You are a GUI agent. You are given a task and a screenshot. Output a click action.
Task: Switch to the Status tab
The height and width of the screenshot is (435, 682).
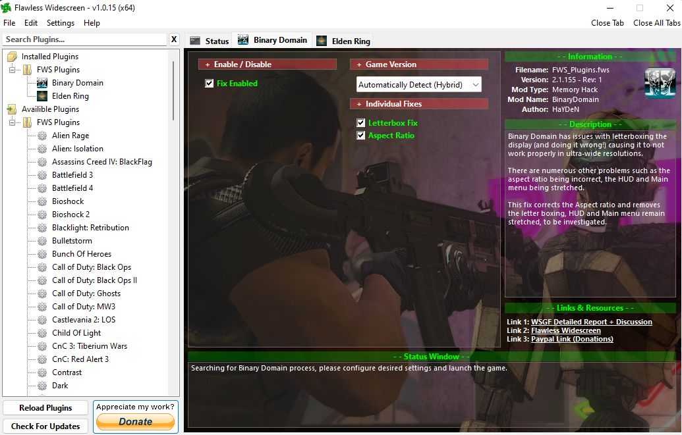point(209,41)
